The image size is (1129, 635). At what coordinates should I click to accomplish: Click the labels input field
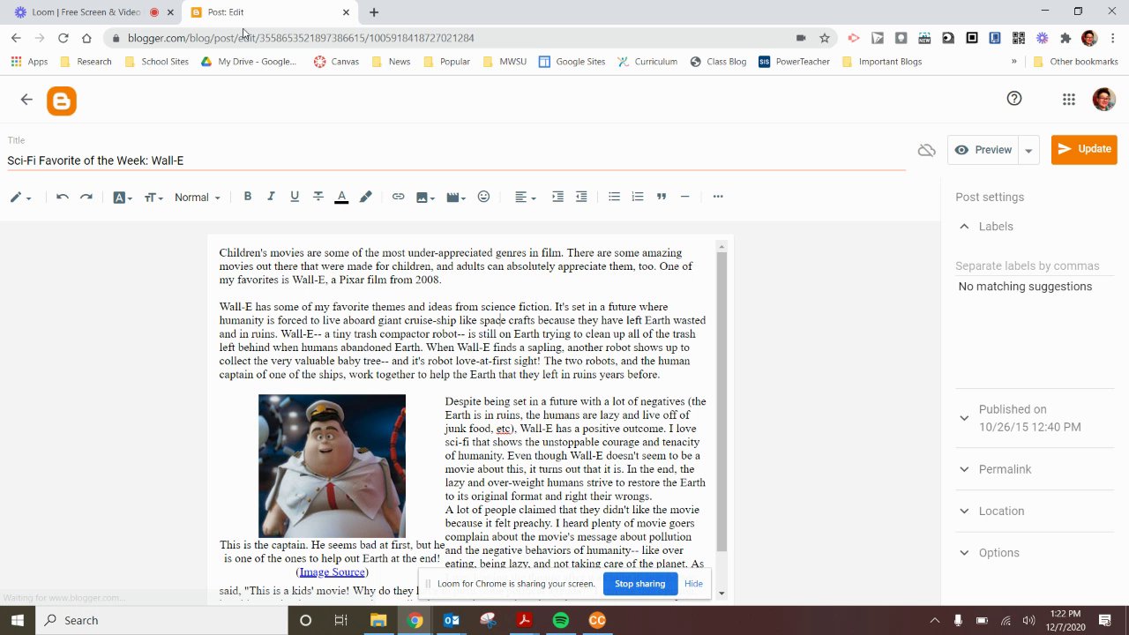[x=1034, y=265]
